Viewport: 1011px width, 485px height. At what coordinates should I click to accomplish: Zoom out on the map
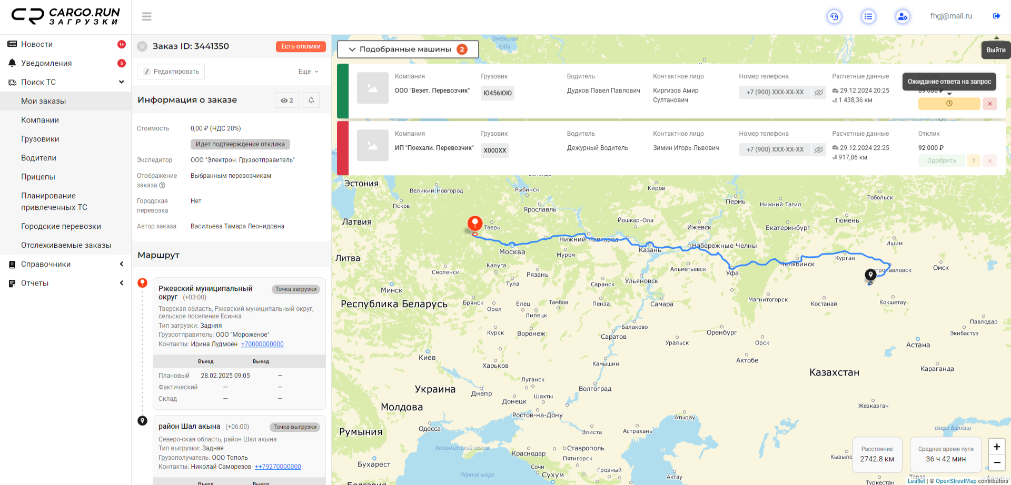click(997, 462)
